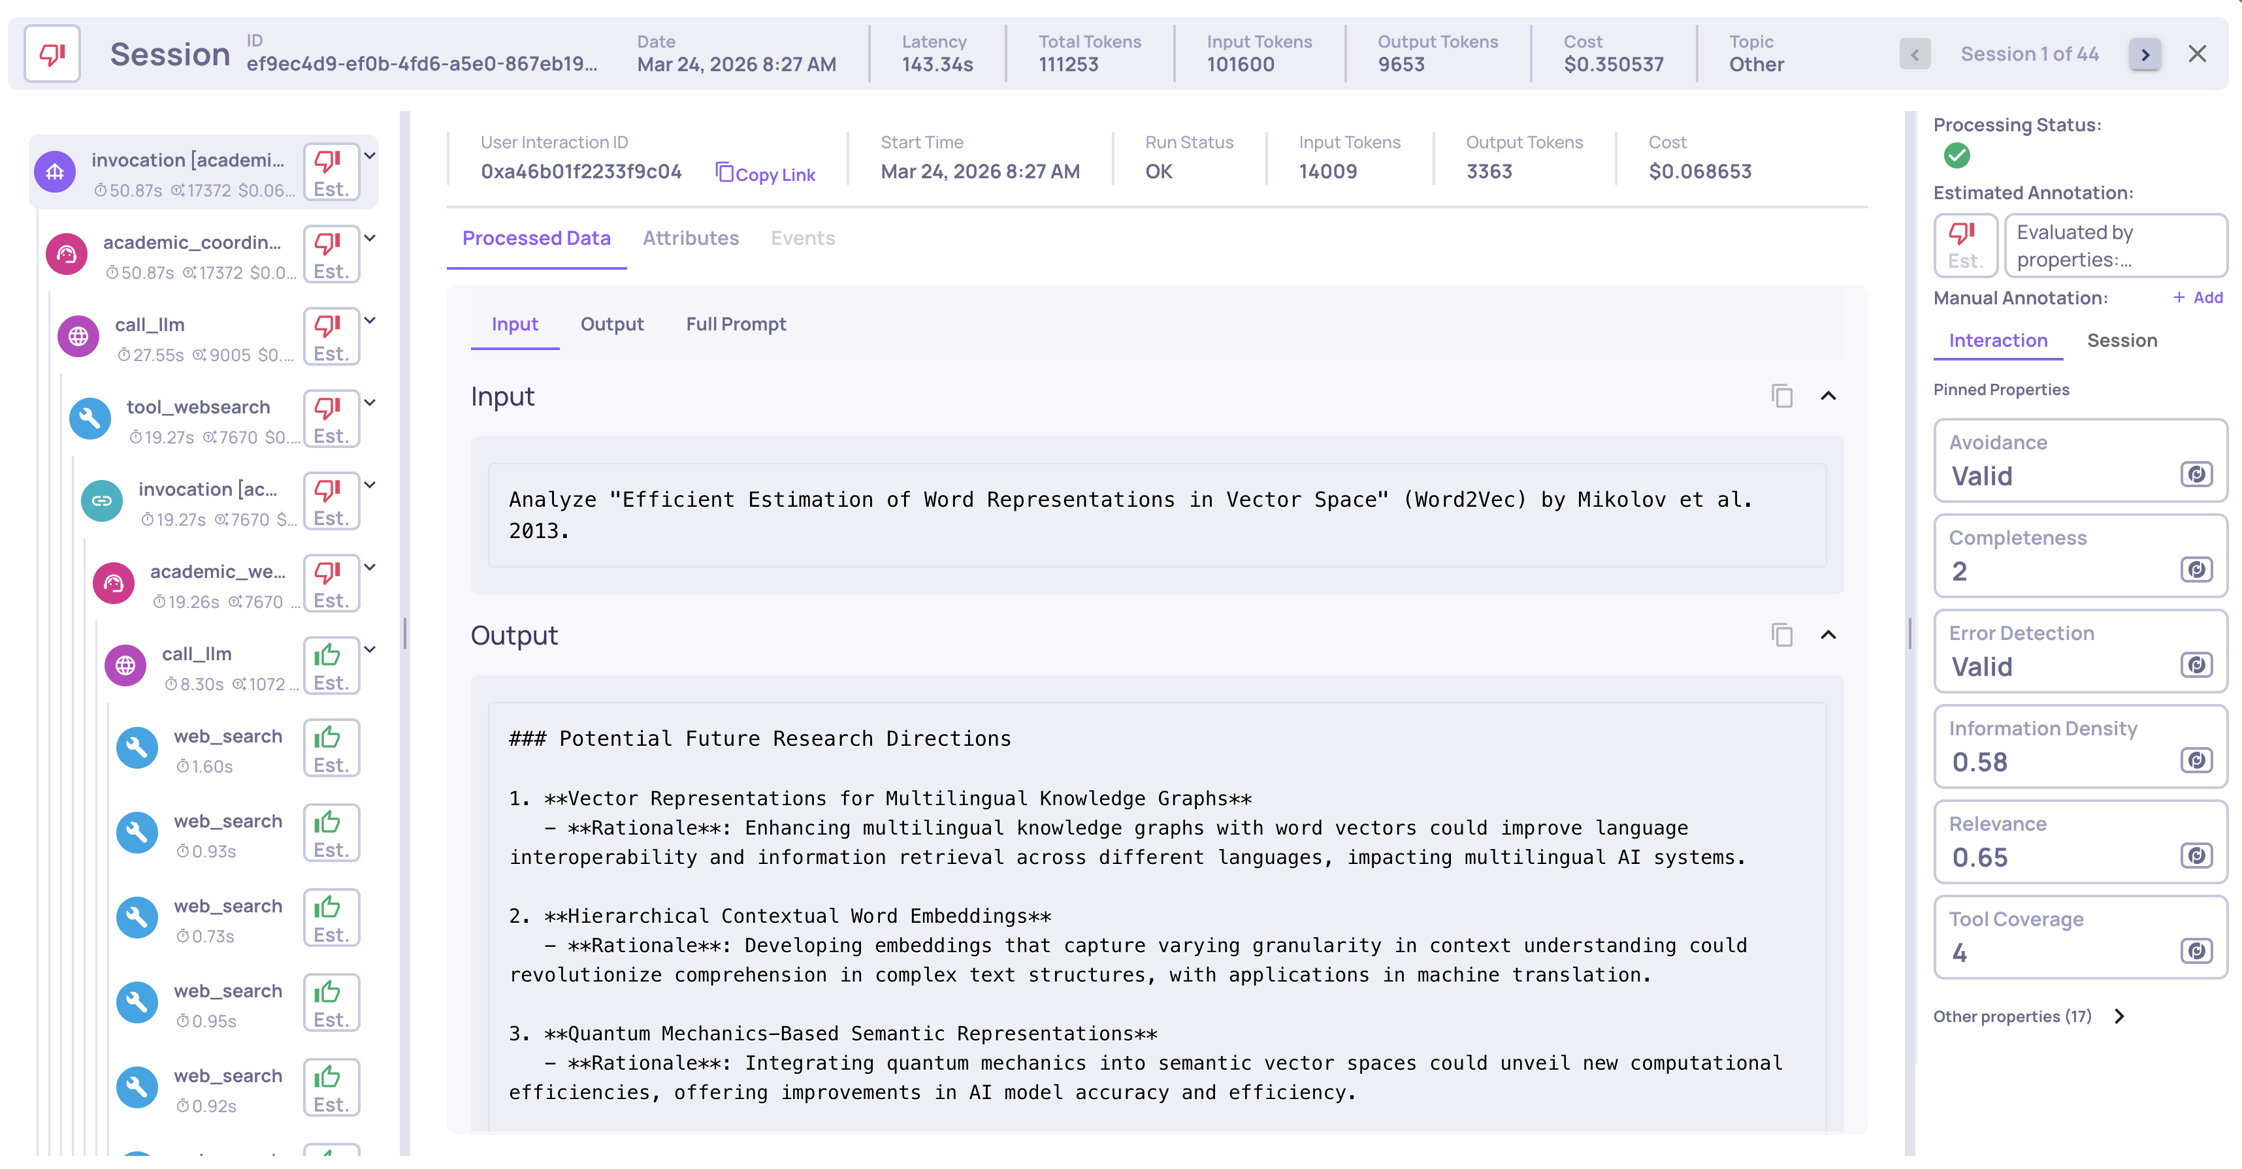Image resolution: width=2242 pixels, height=1169 pixels.
Task: Click the Tool Coverage property icon
Action: (2196, 952)
